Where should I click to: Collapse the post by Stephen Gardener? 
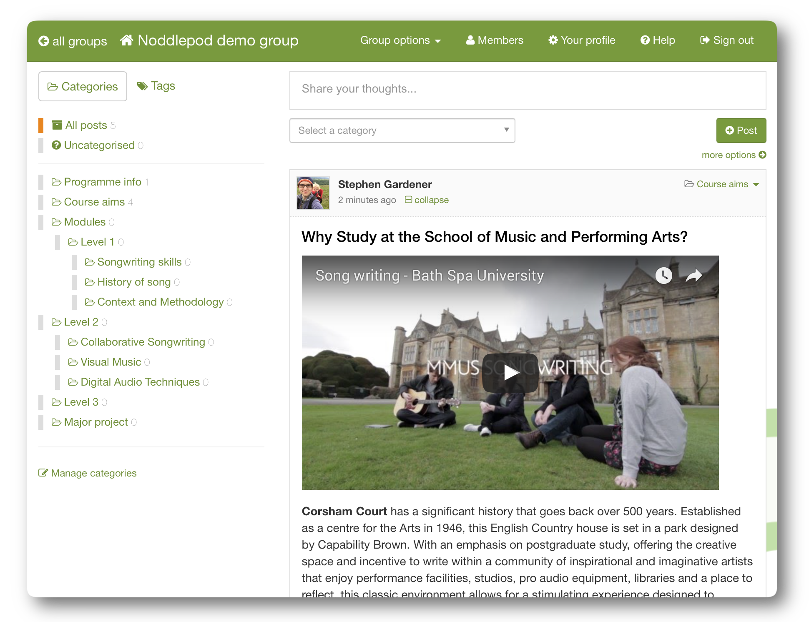(427, 200)
